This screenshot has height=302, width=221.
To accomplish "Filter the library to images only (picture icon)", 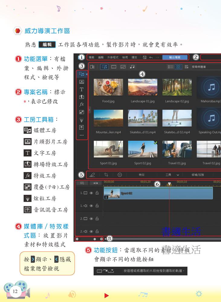I will (123, 67).
